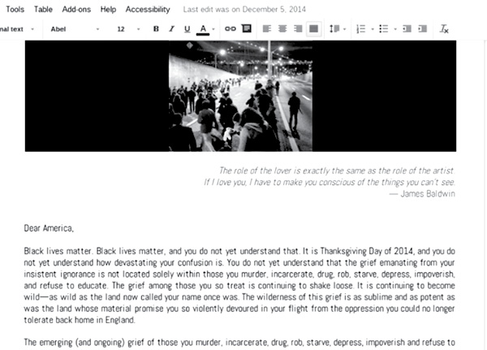Open the font size 12 dropdown
The width and height of the screenshot is (487, 350).
click(128, 29)
